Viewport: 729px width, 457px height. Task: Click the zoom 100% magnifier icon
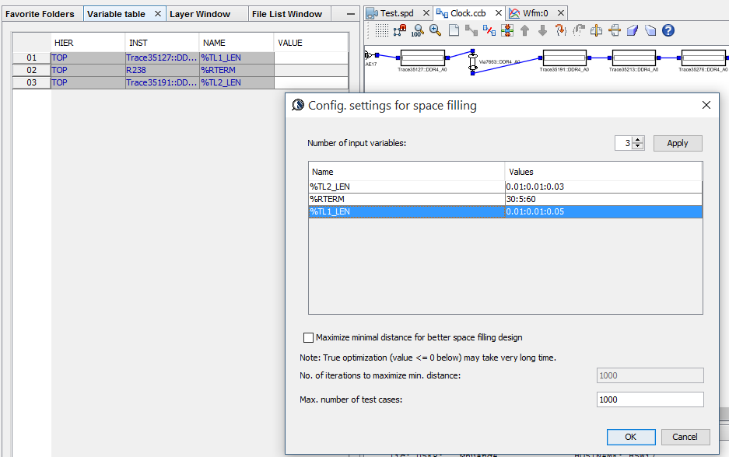417,30
